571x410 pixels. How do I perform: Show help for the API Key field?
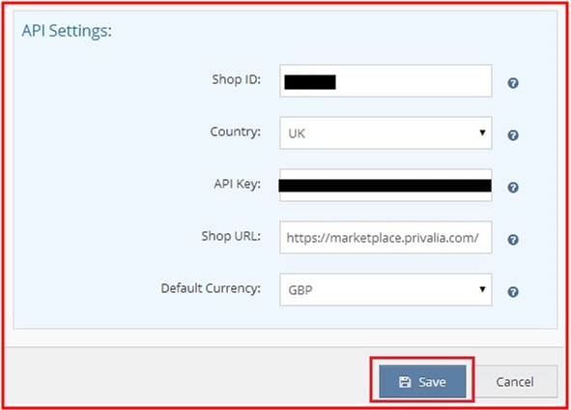click(x=513, y=188)
